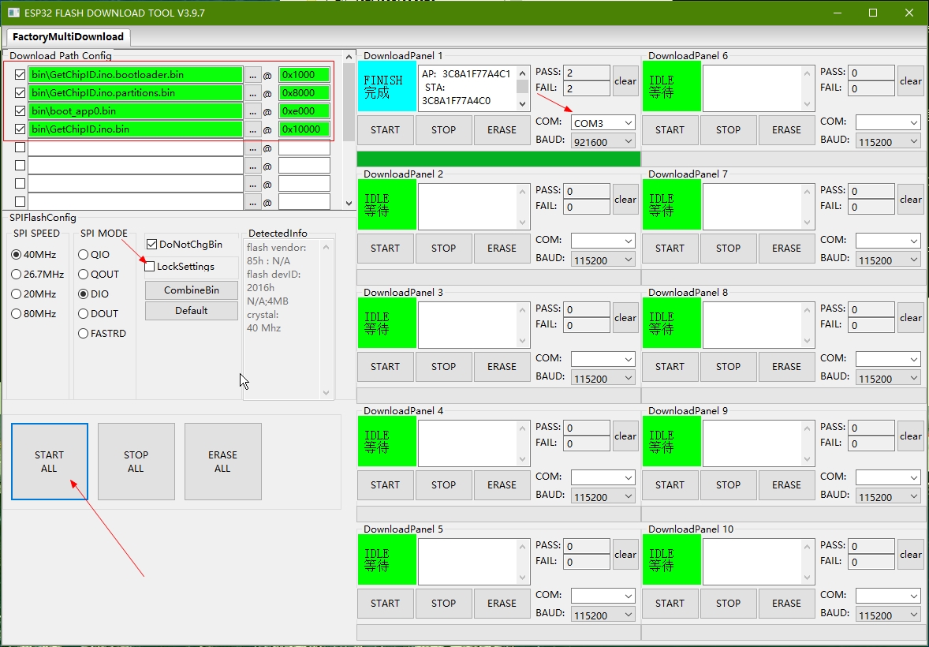Click START in DownloadPanel 1
Viewport: 929px width, 647px height.
pyautogui.click(x=385, y=130)
